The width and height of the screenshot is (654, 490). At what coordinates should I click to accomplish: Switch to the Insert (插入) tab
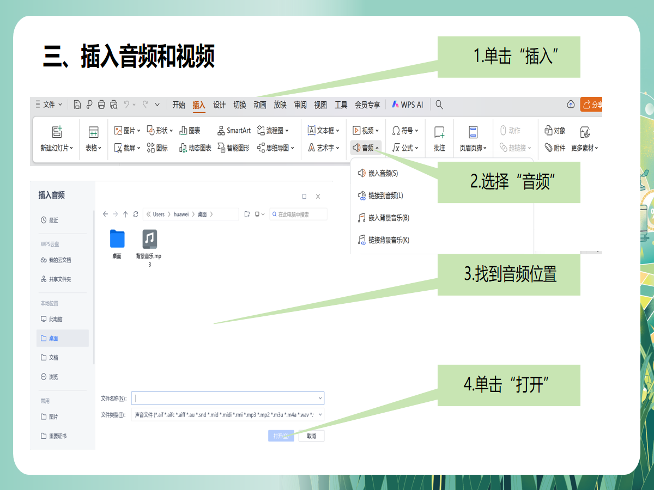click(x=199, y=105)
